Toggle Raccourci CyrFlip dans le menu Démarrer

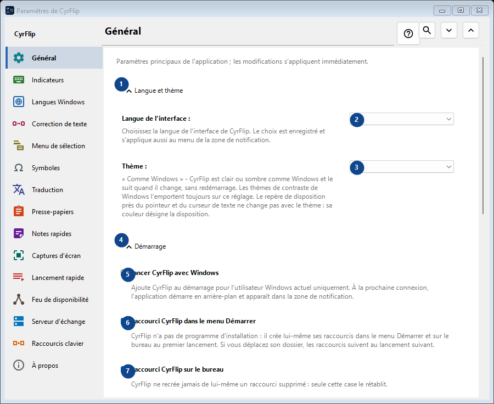pos(125,321)
